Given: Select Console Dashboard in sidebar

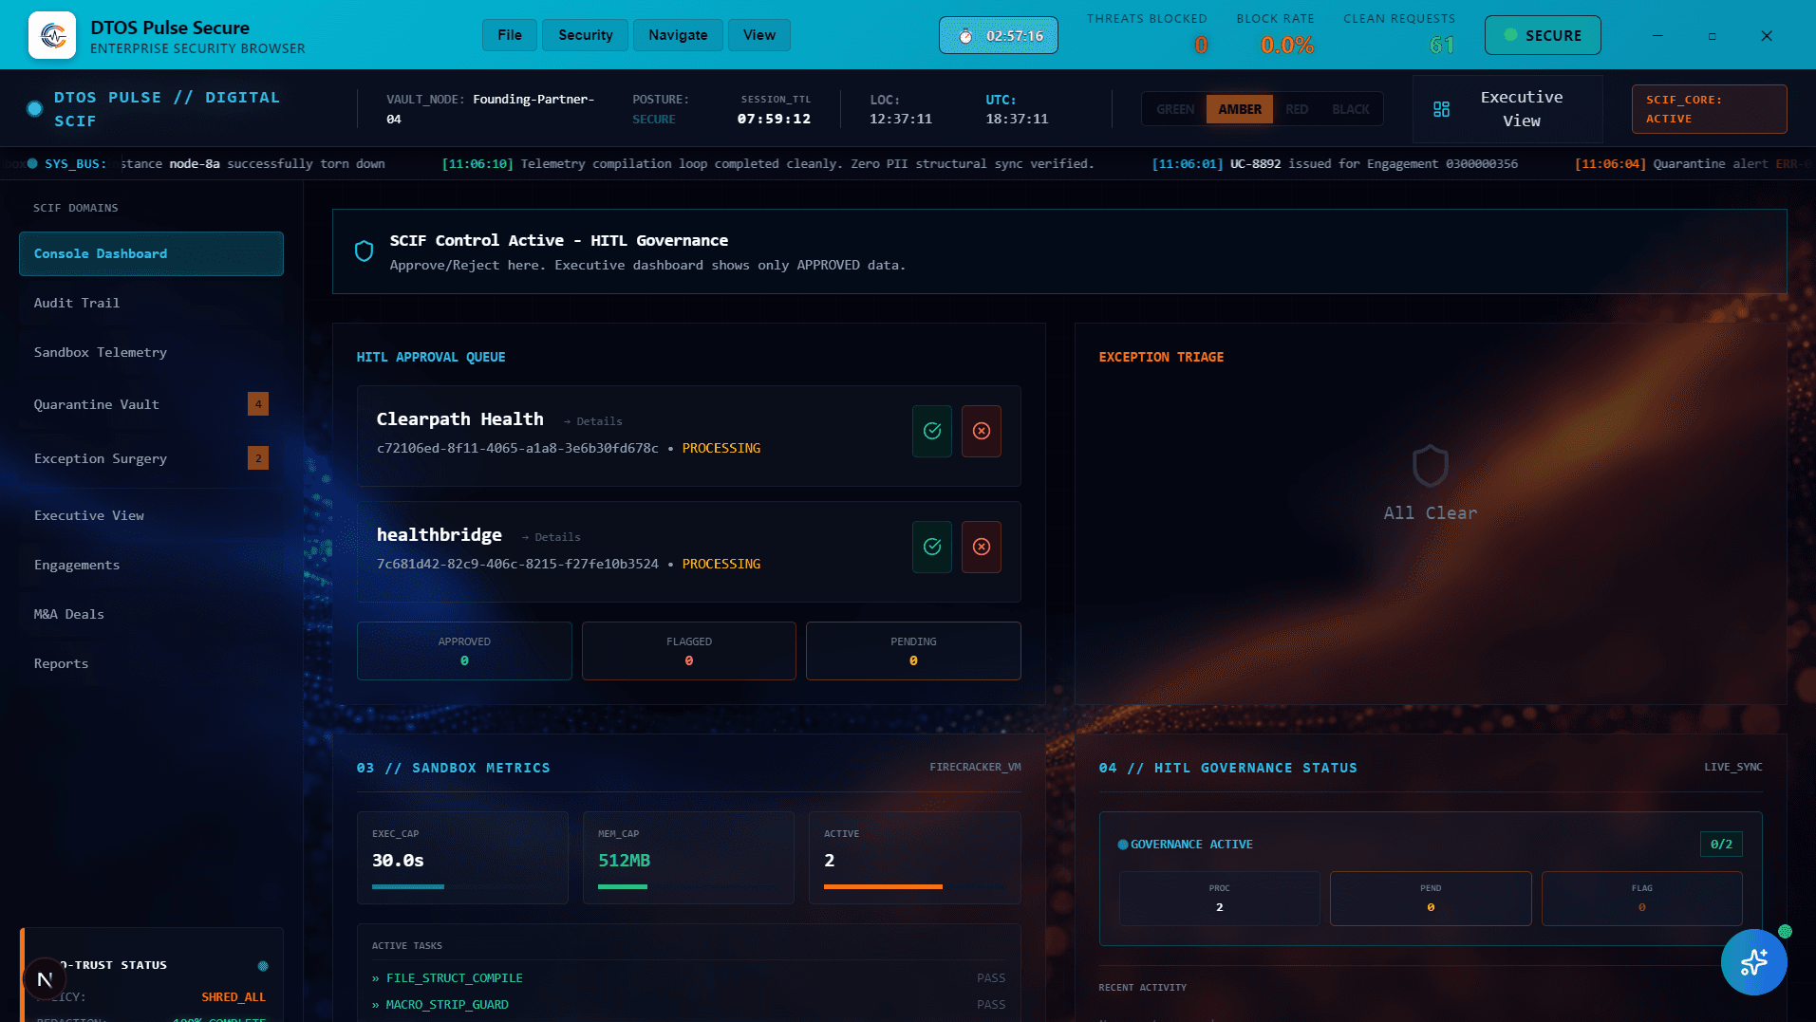Looking at the screenshot, I should [x=151, y=253].
